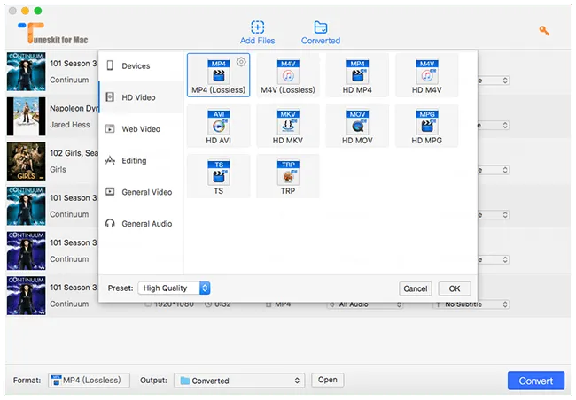Click the Cancel button
Image resolution: width=576 pixels, height=400 pixels.
(415, 288)
